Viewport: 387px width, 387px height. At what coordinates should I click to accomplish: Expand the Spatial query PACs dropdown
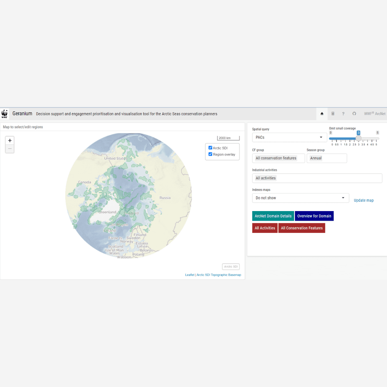coord(289,137)
